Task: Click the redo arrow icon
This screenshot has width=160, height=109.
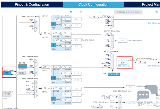Action: [81, 12]
